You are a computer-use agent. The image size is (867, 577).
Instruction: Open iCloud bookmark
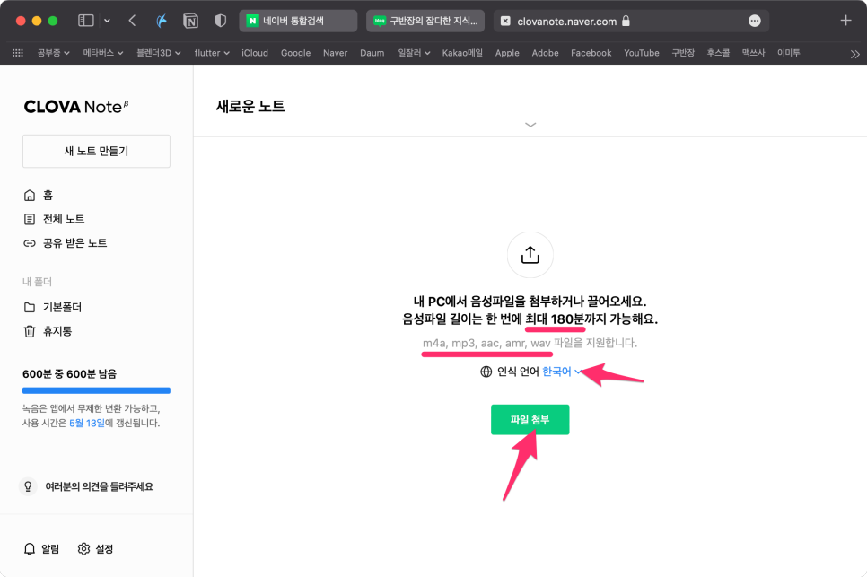point(255,53)
